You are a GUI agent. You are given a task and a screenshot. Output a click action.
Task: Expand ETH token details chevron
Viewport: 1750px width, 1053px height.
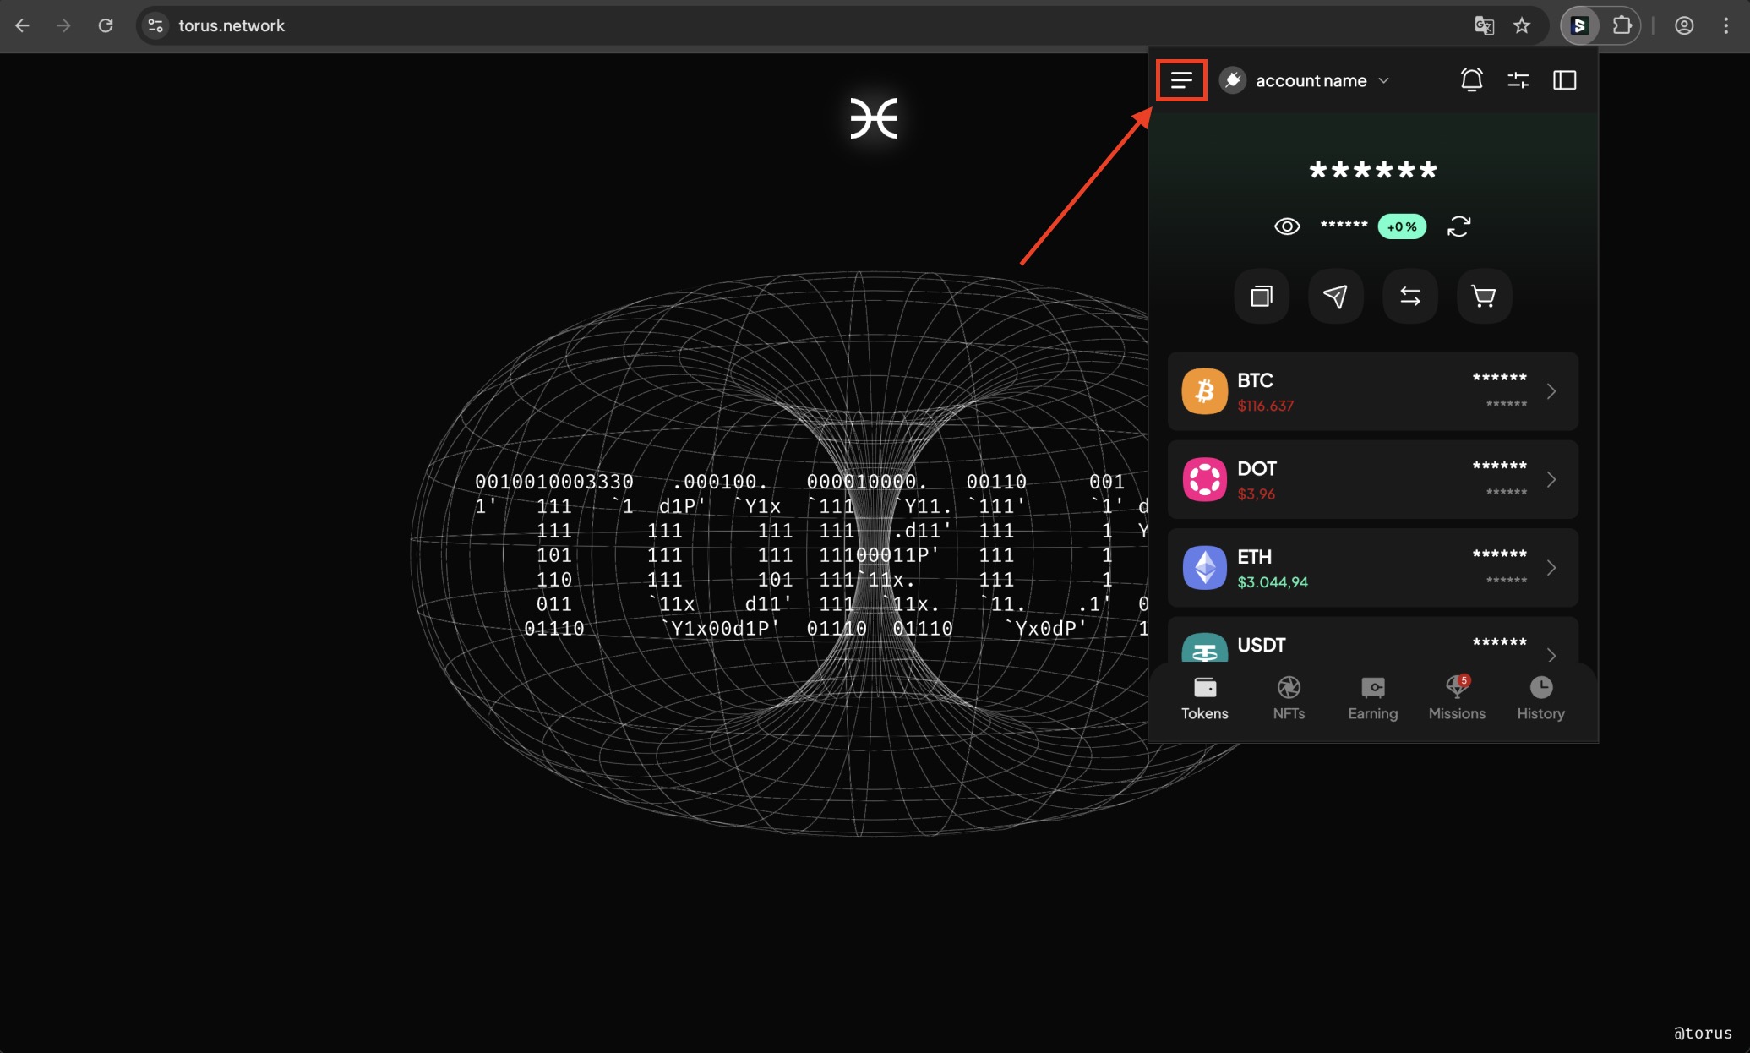[1551, 567]
